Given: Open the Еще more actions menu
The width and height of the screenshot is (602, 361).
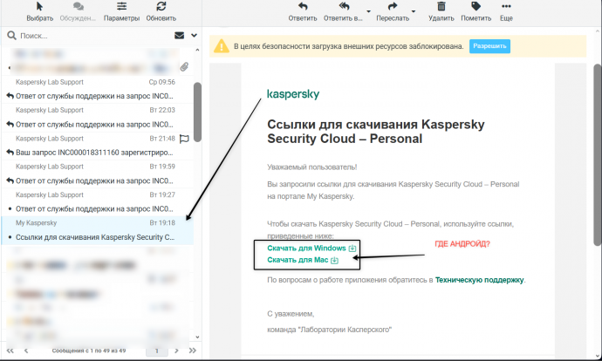Looking at the screenshot, I should (x=506, y=11).
